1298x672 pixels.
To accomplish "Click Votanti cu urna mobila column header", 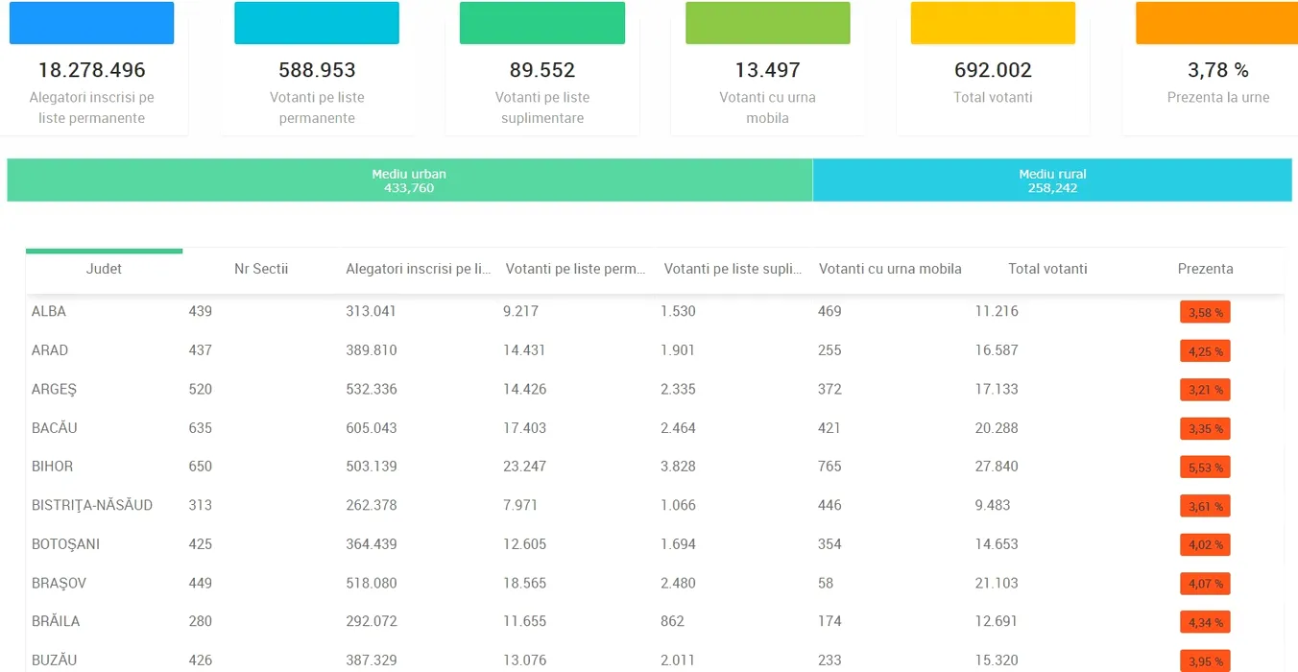I will 890,269.
